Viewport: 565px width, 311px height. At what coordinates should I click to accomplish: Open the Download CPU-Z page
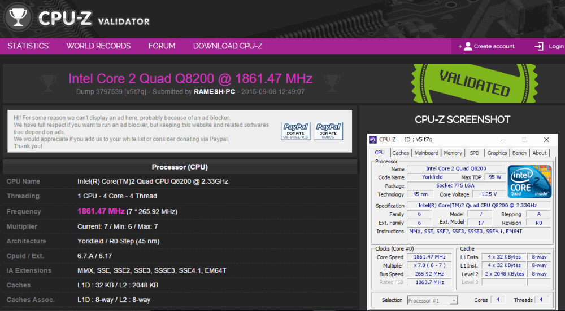pyautogui.click(x=228, y=46)
